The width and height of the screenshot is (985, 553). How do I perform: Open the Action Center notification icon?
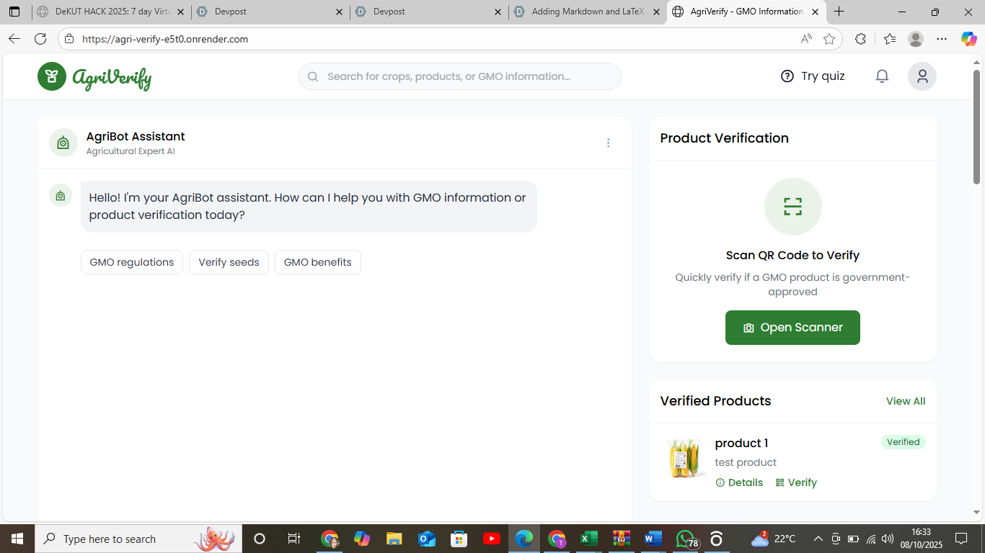[960, 539]
